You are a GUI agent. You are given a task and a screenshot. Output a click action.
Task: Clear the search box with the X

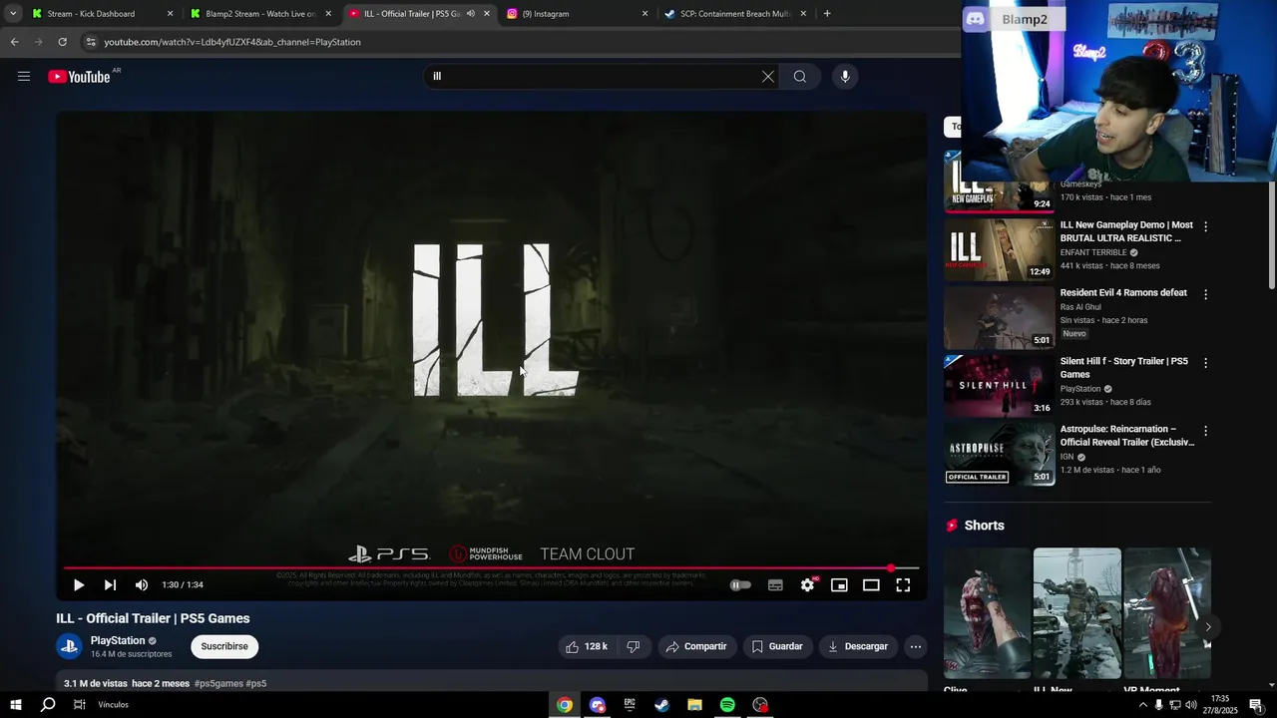click(x=768, y=77)
